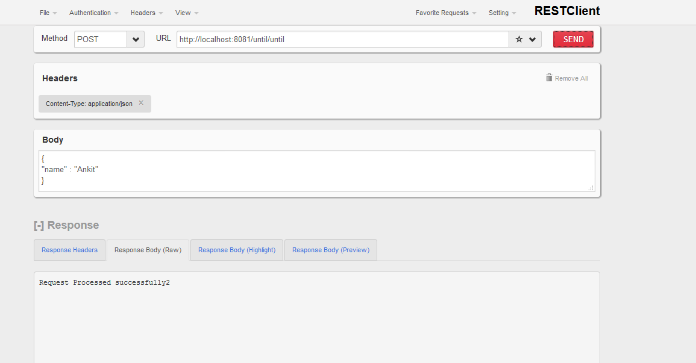
Task: Collapse the Response section with [-]
Action: (39, 225)
